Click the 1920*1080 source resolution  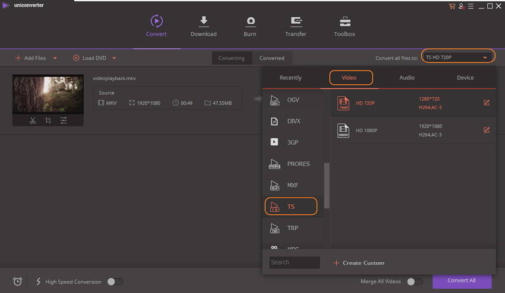coord(149,103)
